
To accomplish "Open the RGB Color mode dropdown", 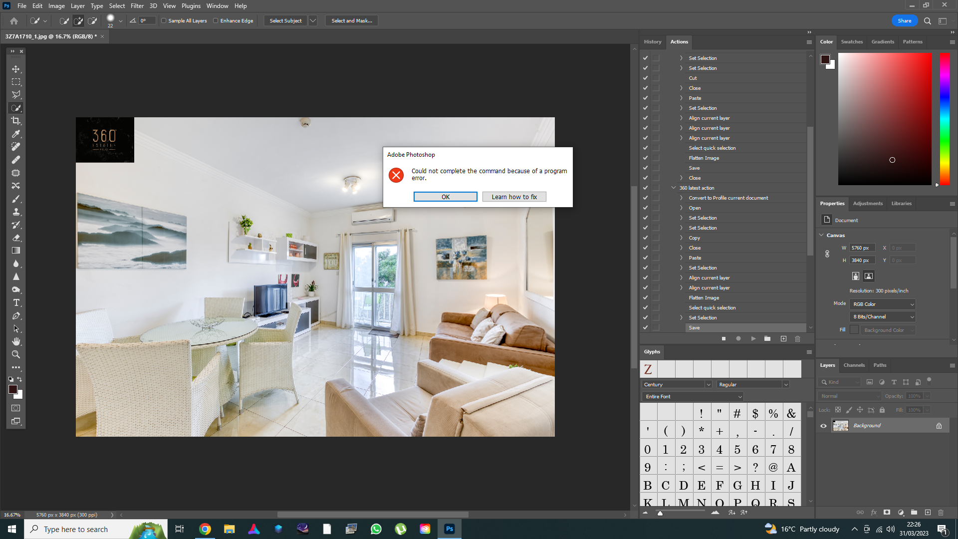I will click(883, 304).
